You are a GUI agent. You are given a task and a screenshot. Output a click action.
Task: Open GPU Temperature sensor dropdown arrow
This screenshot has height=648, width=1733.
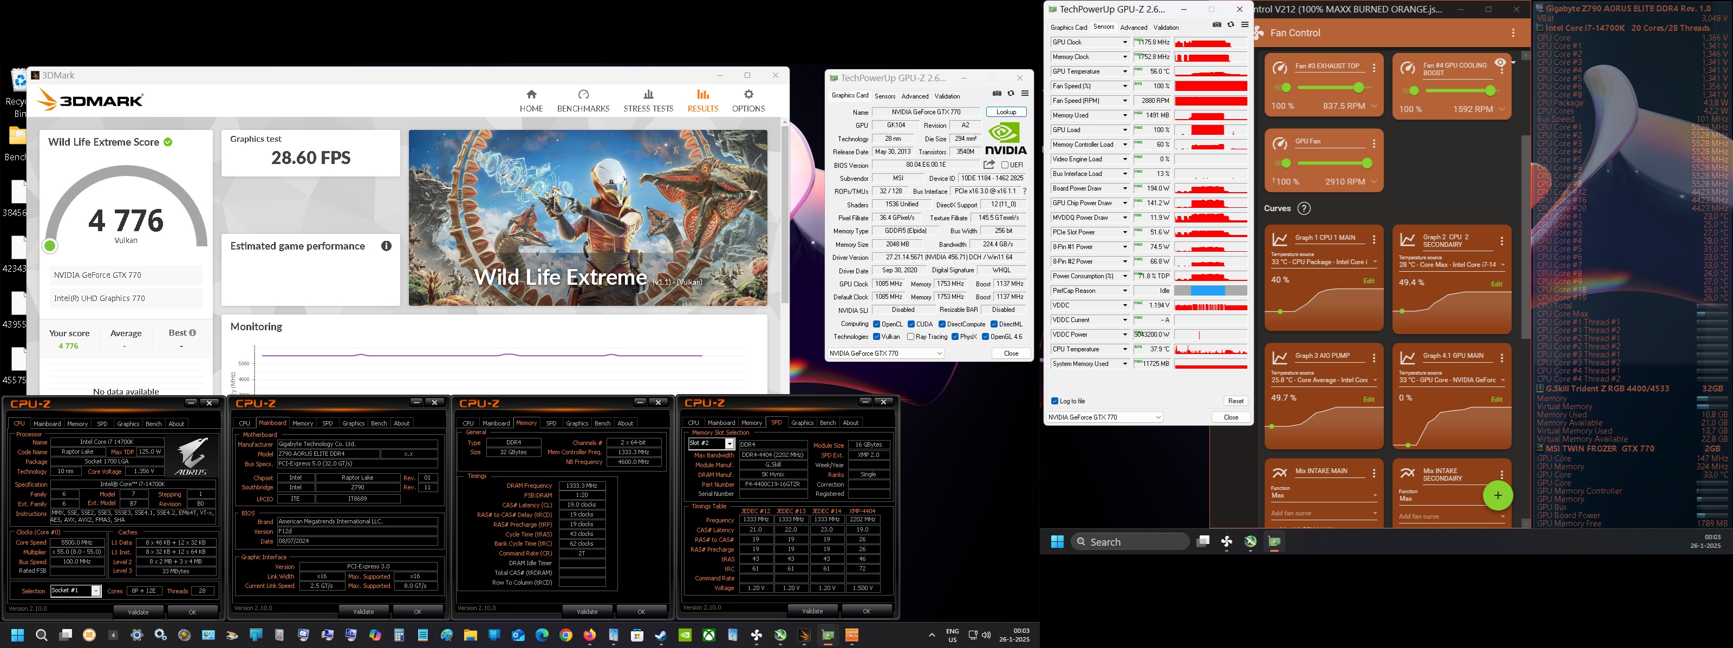pyautogui.click(x=1124, y=72)
